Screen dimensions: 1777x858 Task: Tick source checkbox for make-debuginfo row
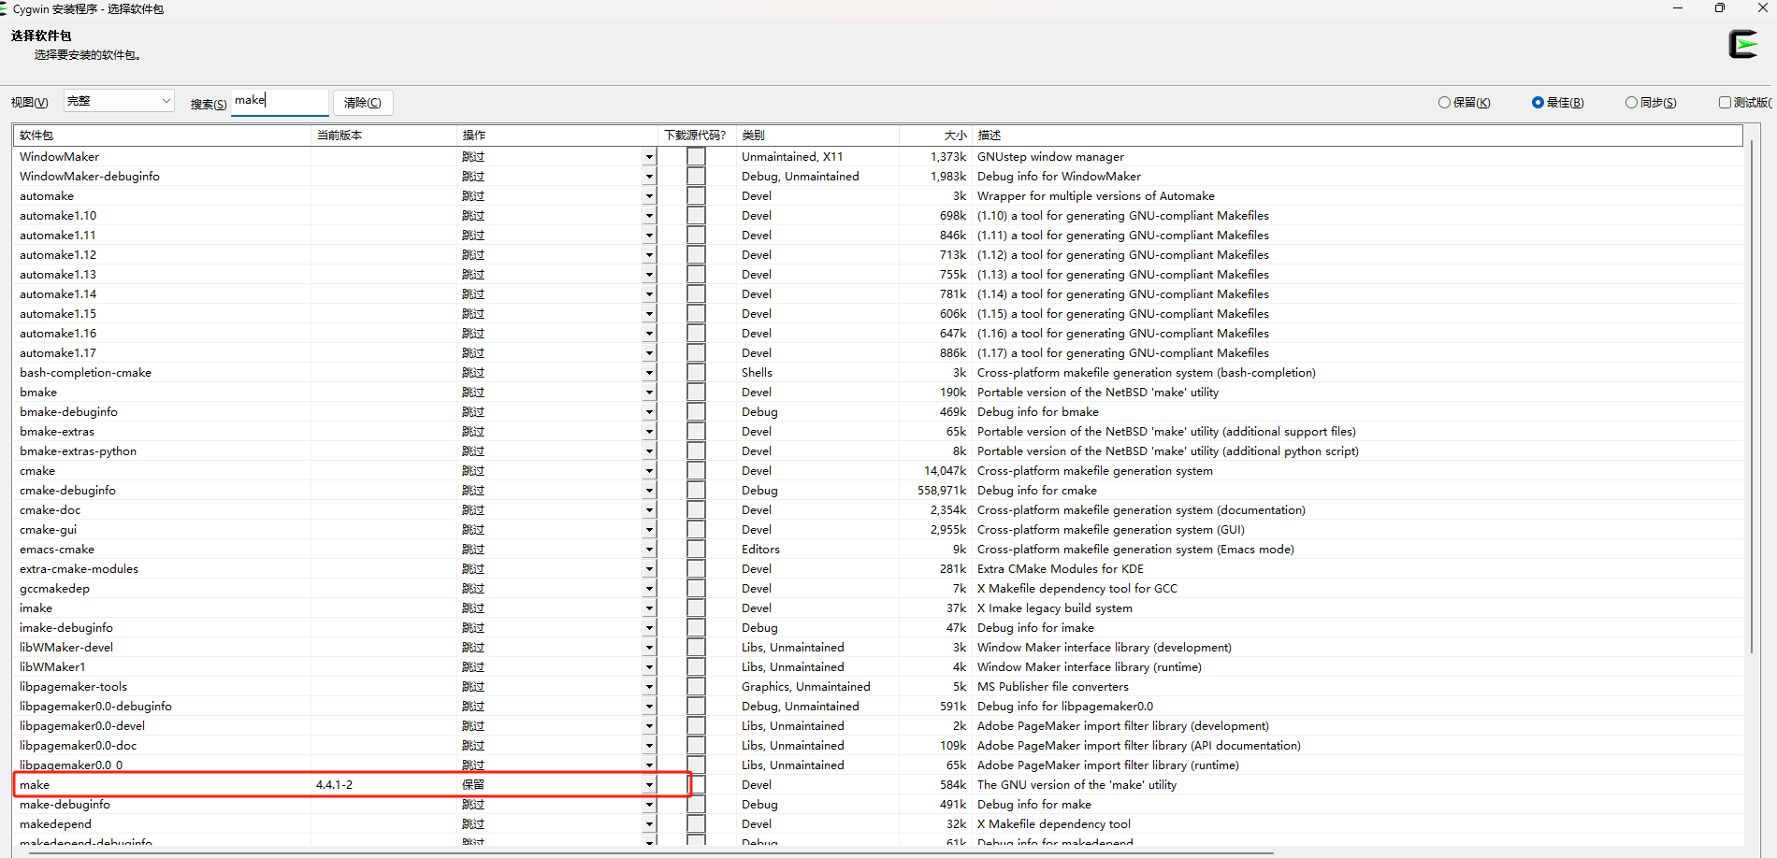[x=696, y=804]
